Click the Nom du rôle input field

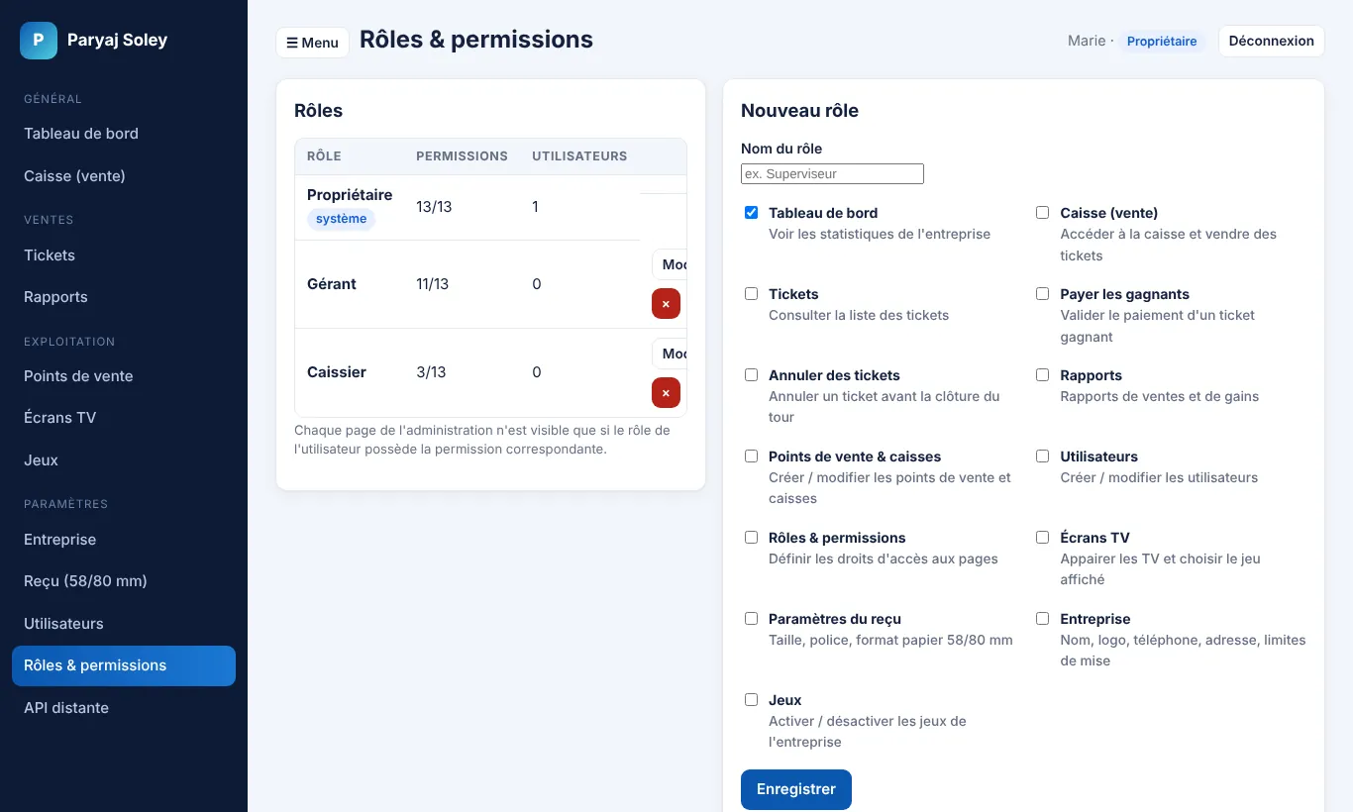(832, 174)
